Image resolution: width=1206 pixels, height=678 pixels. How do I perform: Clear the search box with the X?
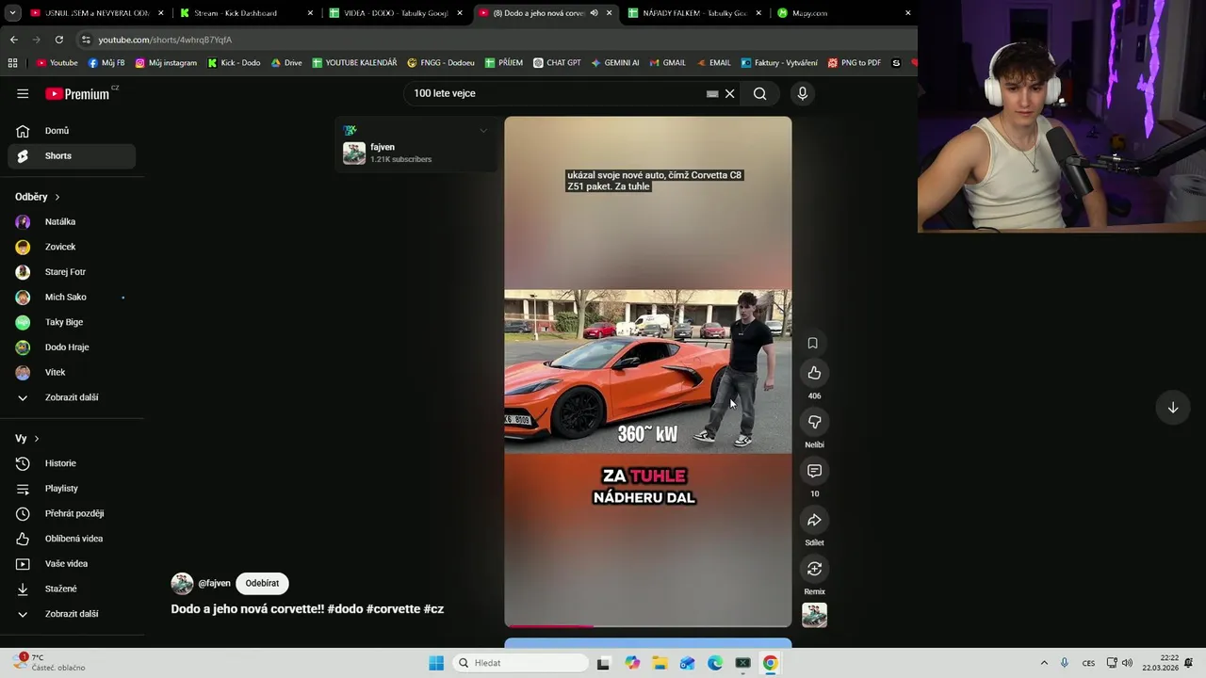coord(729,93)
